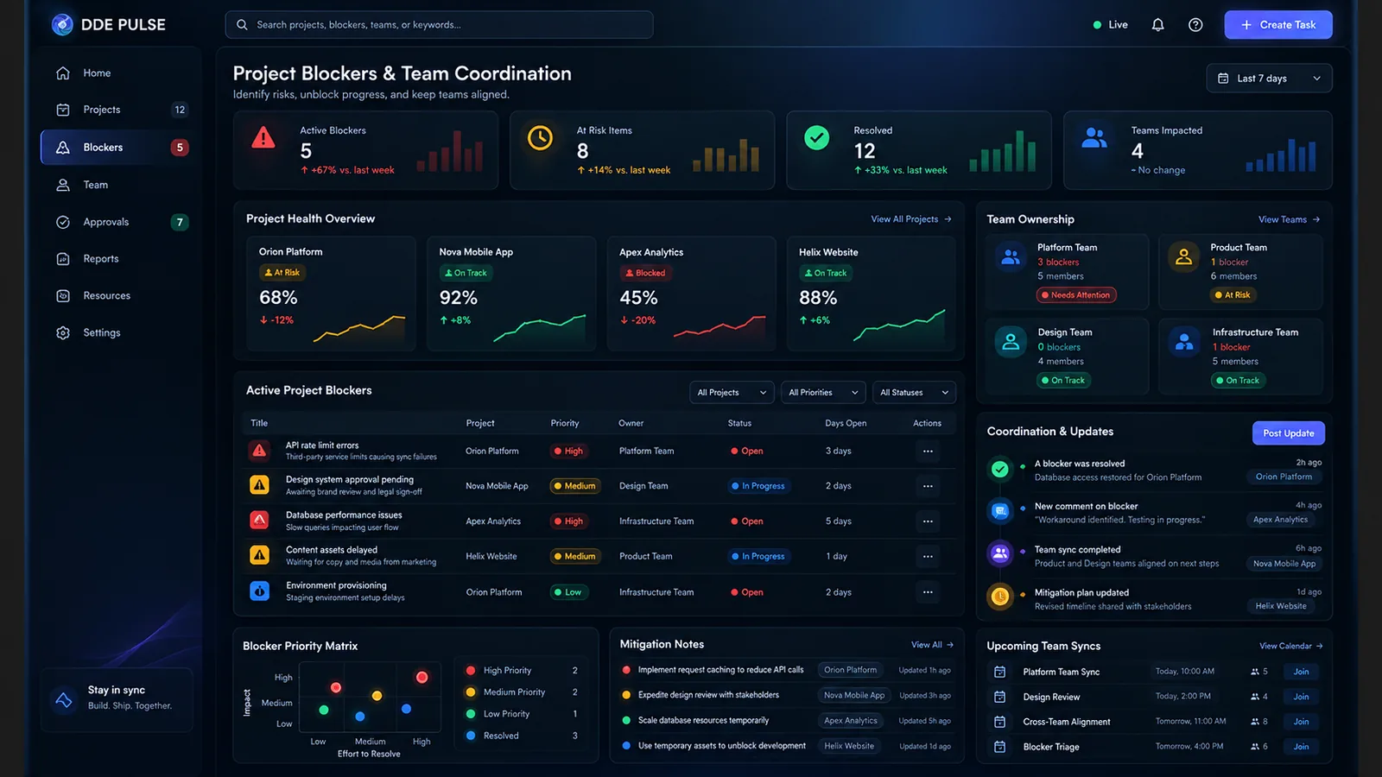1382x777 pixels.
Task: Click the warning icon for Content assets delayed
Action: click(x=259, y=555)
